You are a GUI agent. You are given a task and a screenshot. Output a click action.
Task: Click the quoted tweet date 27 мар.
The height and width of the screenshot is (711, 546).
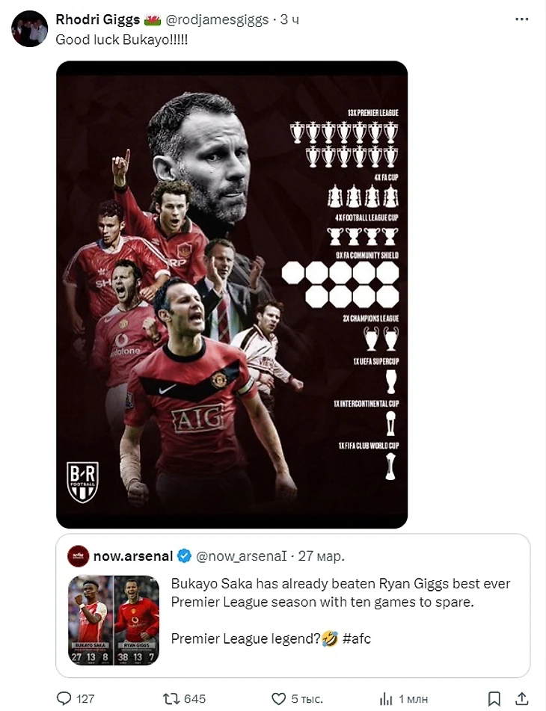tap(321, 556)
